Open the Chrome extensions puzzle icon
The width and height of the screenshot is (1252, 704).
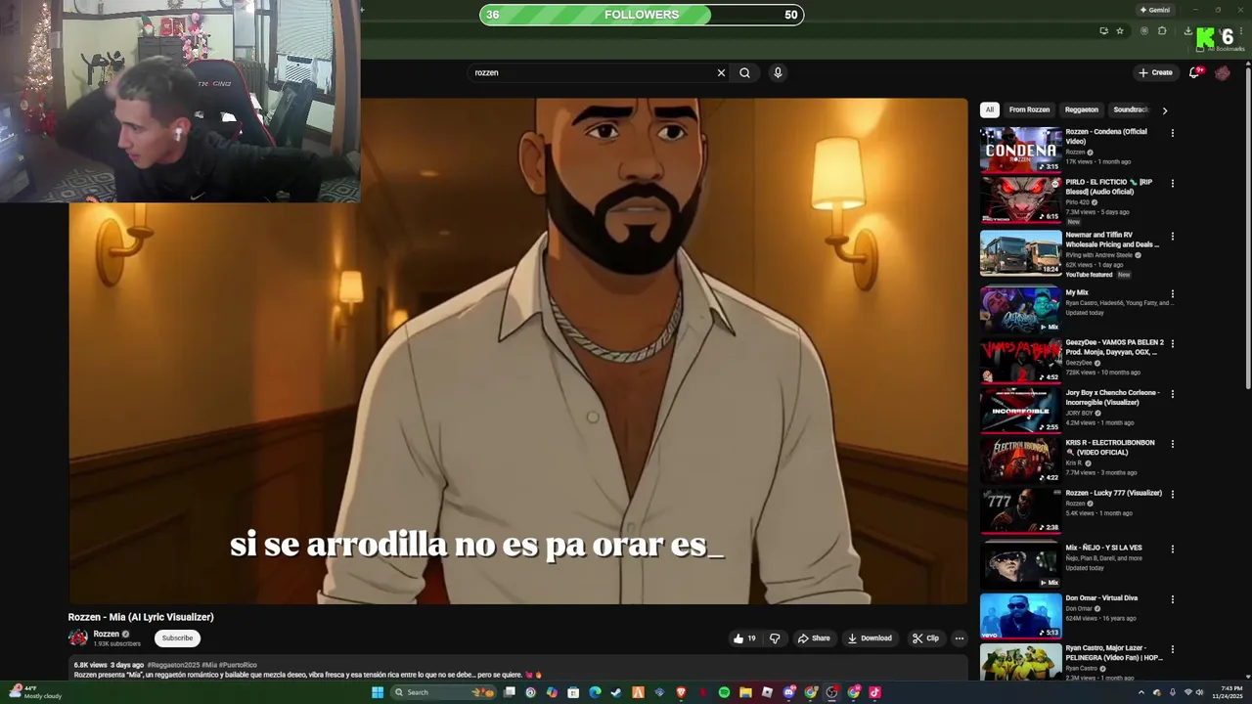[1162, 31]
